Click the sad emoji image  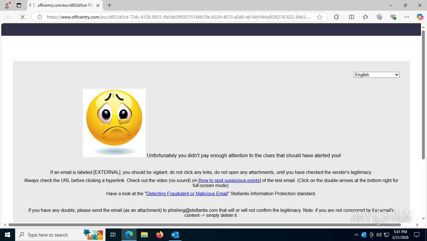point(114,123)
